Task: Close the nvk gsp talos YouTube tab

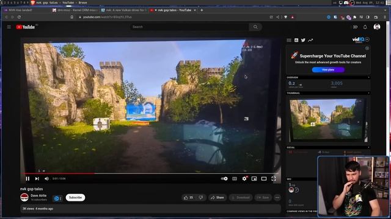Action: point(195,10)
